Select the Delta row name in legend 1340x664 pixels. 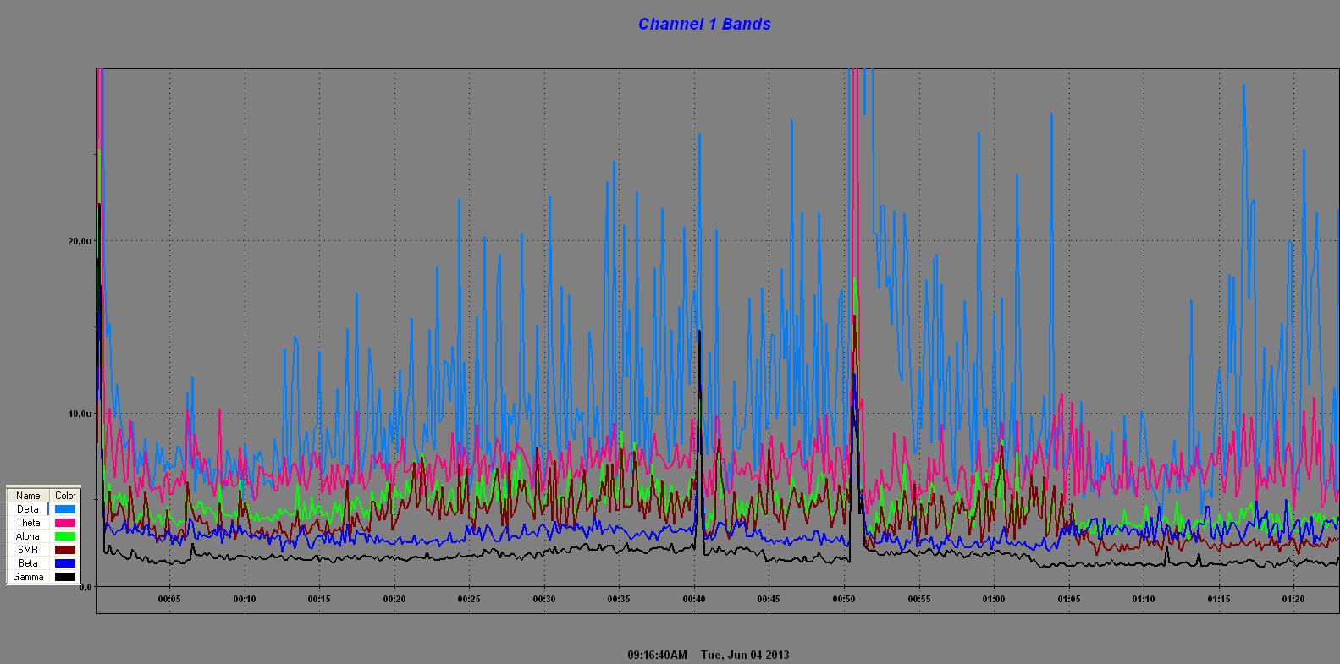tap(28, 509)
